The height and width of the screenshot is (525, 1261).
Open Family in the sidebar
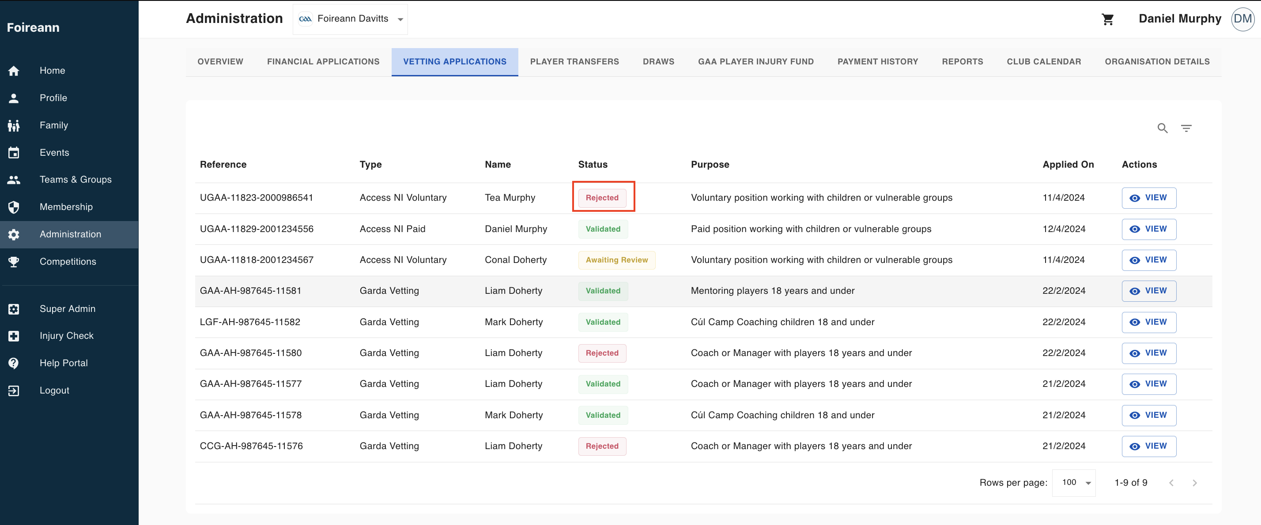(69, 125)
